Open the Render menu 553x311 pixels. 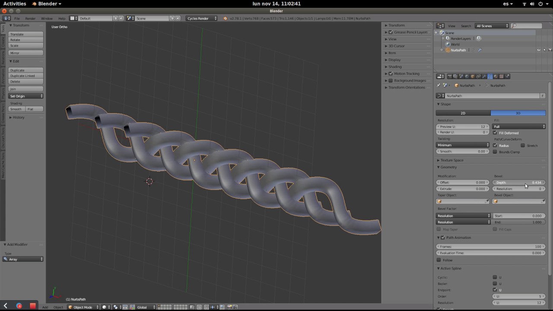click(30, 19)
